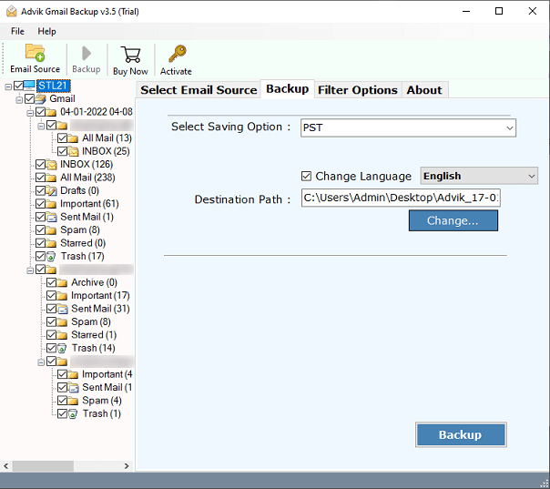Click the All Mail (13) folder icon

tap(73, 138)
